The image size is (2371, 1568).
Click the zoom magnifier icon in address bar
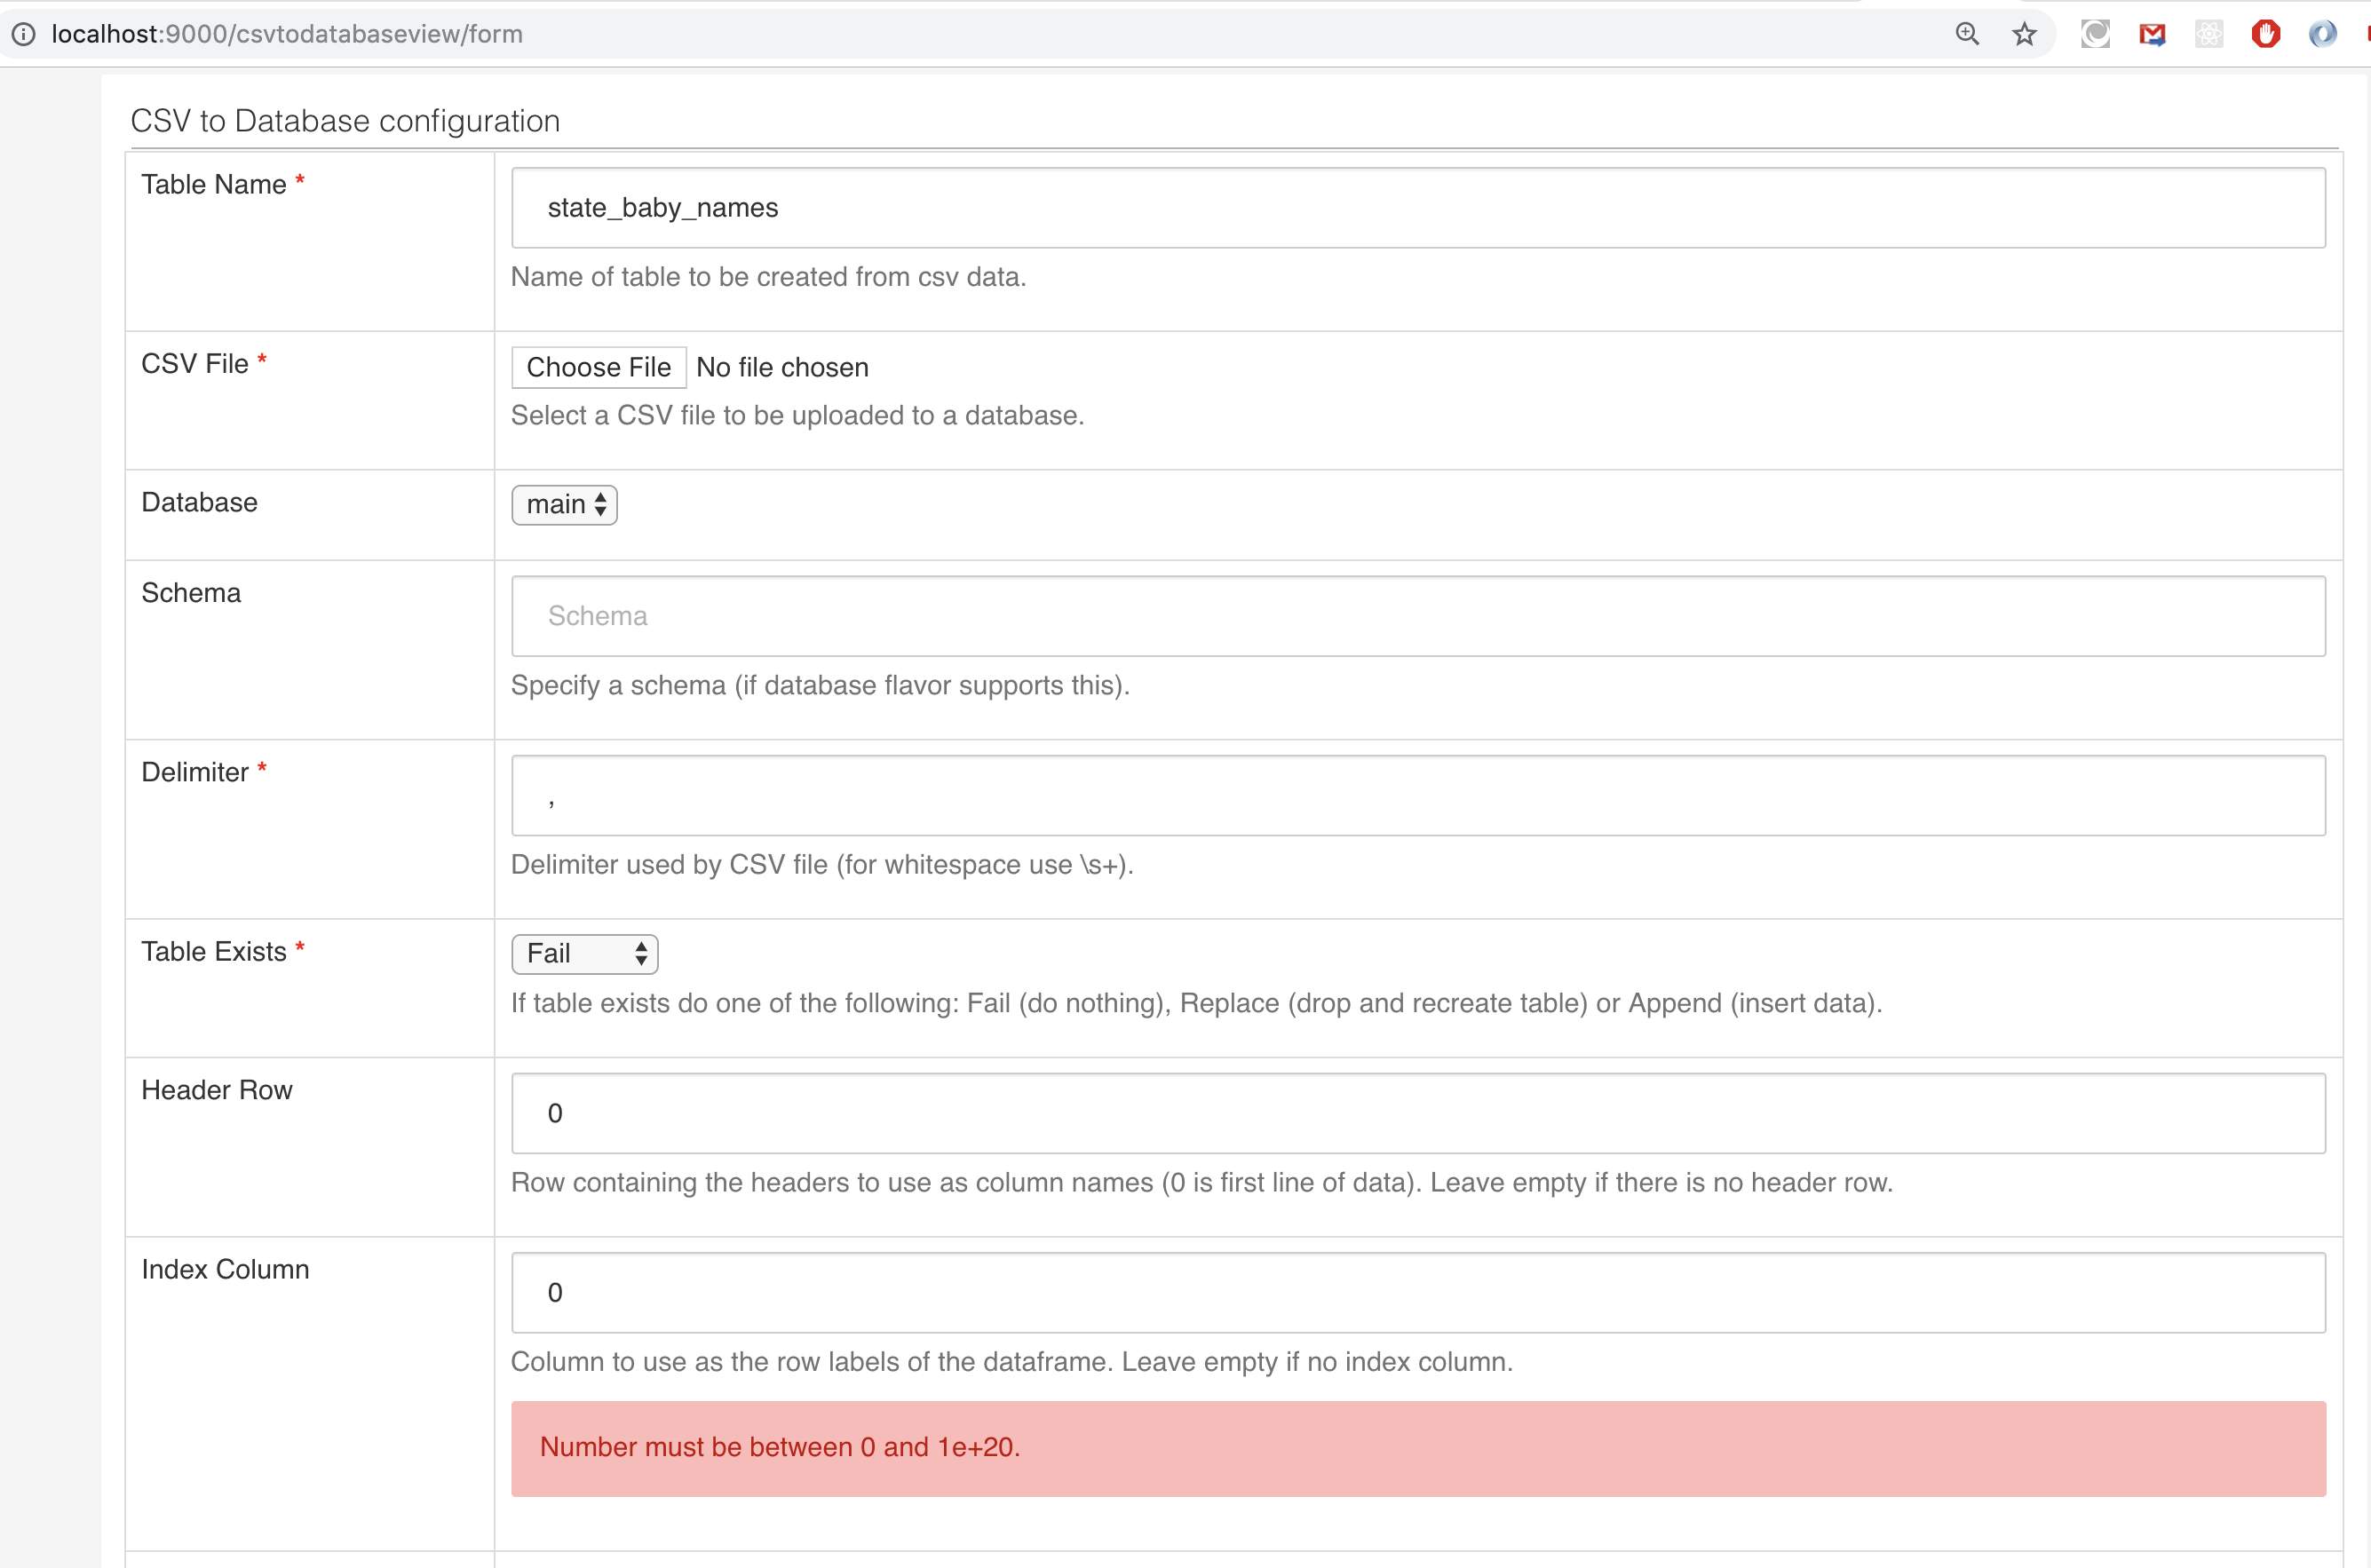(1966, 34)
